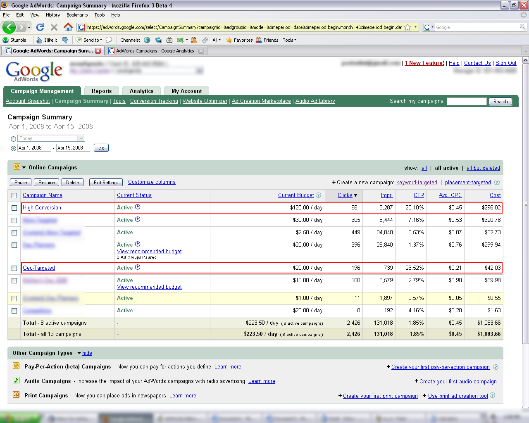Close the Google AdWords Campaign Summary tab
The height and width of the screenshot is (423, 529).
(98, 51)
